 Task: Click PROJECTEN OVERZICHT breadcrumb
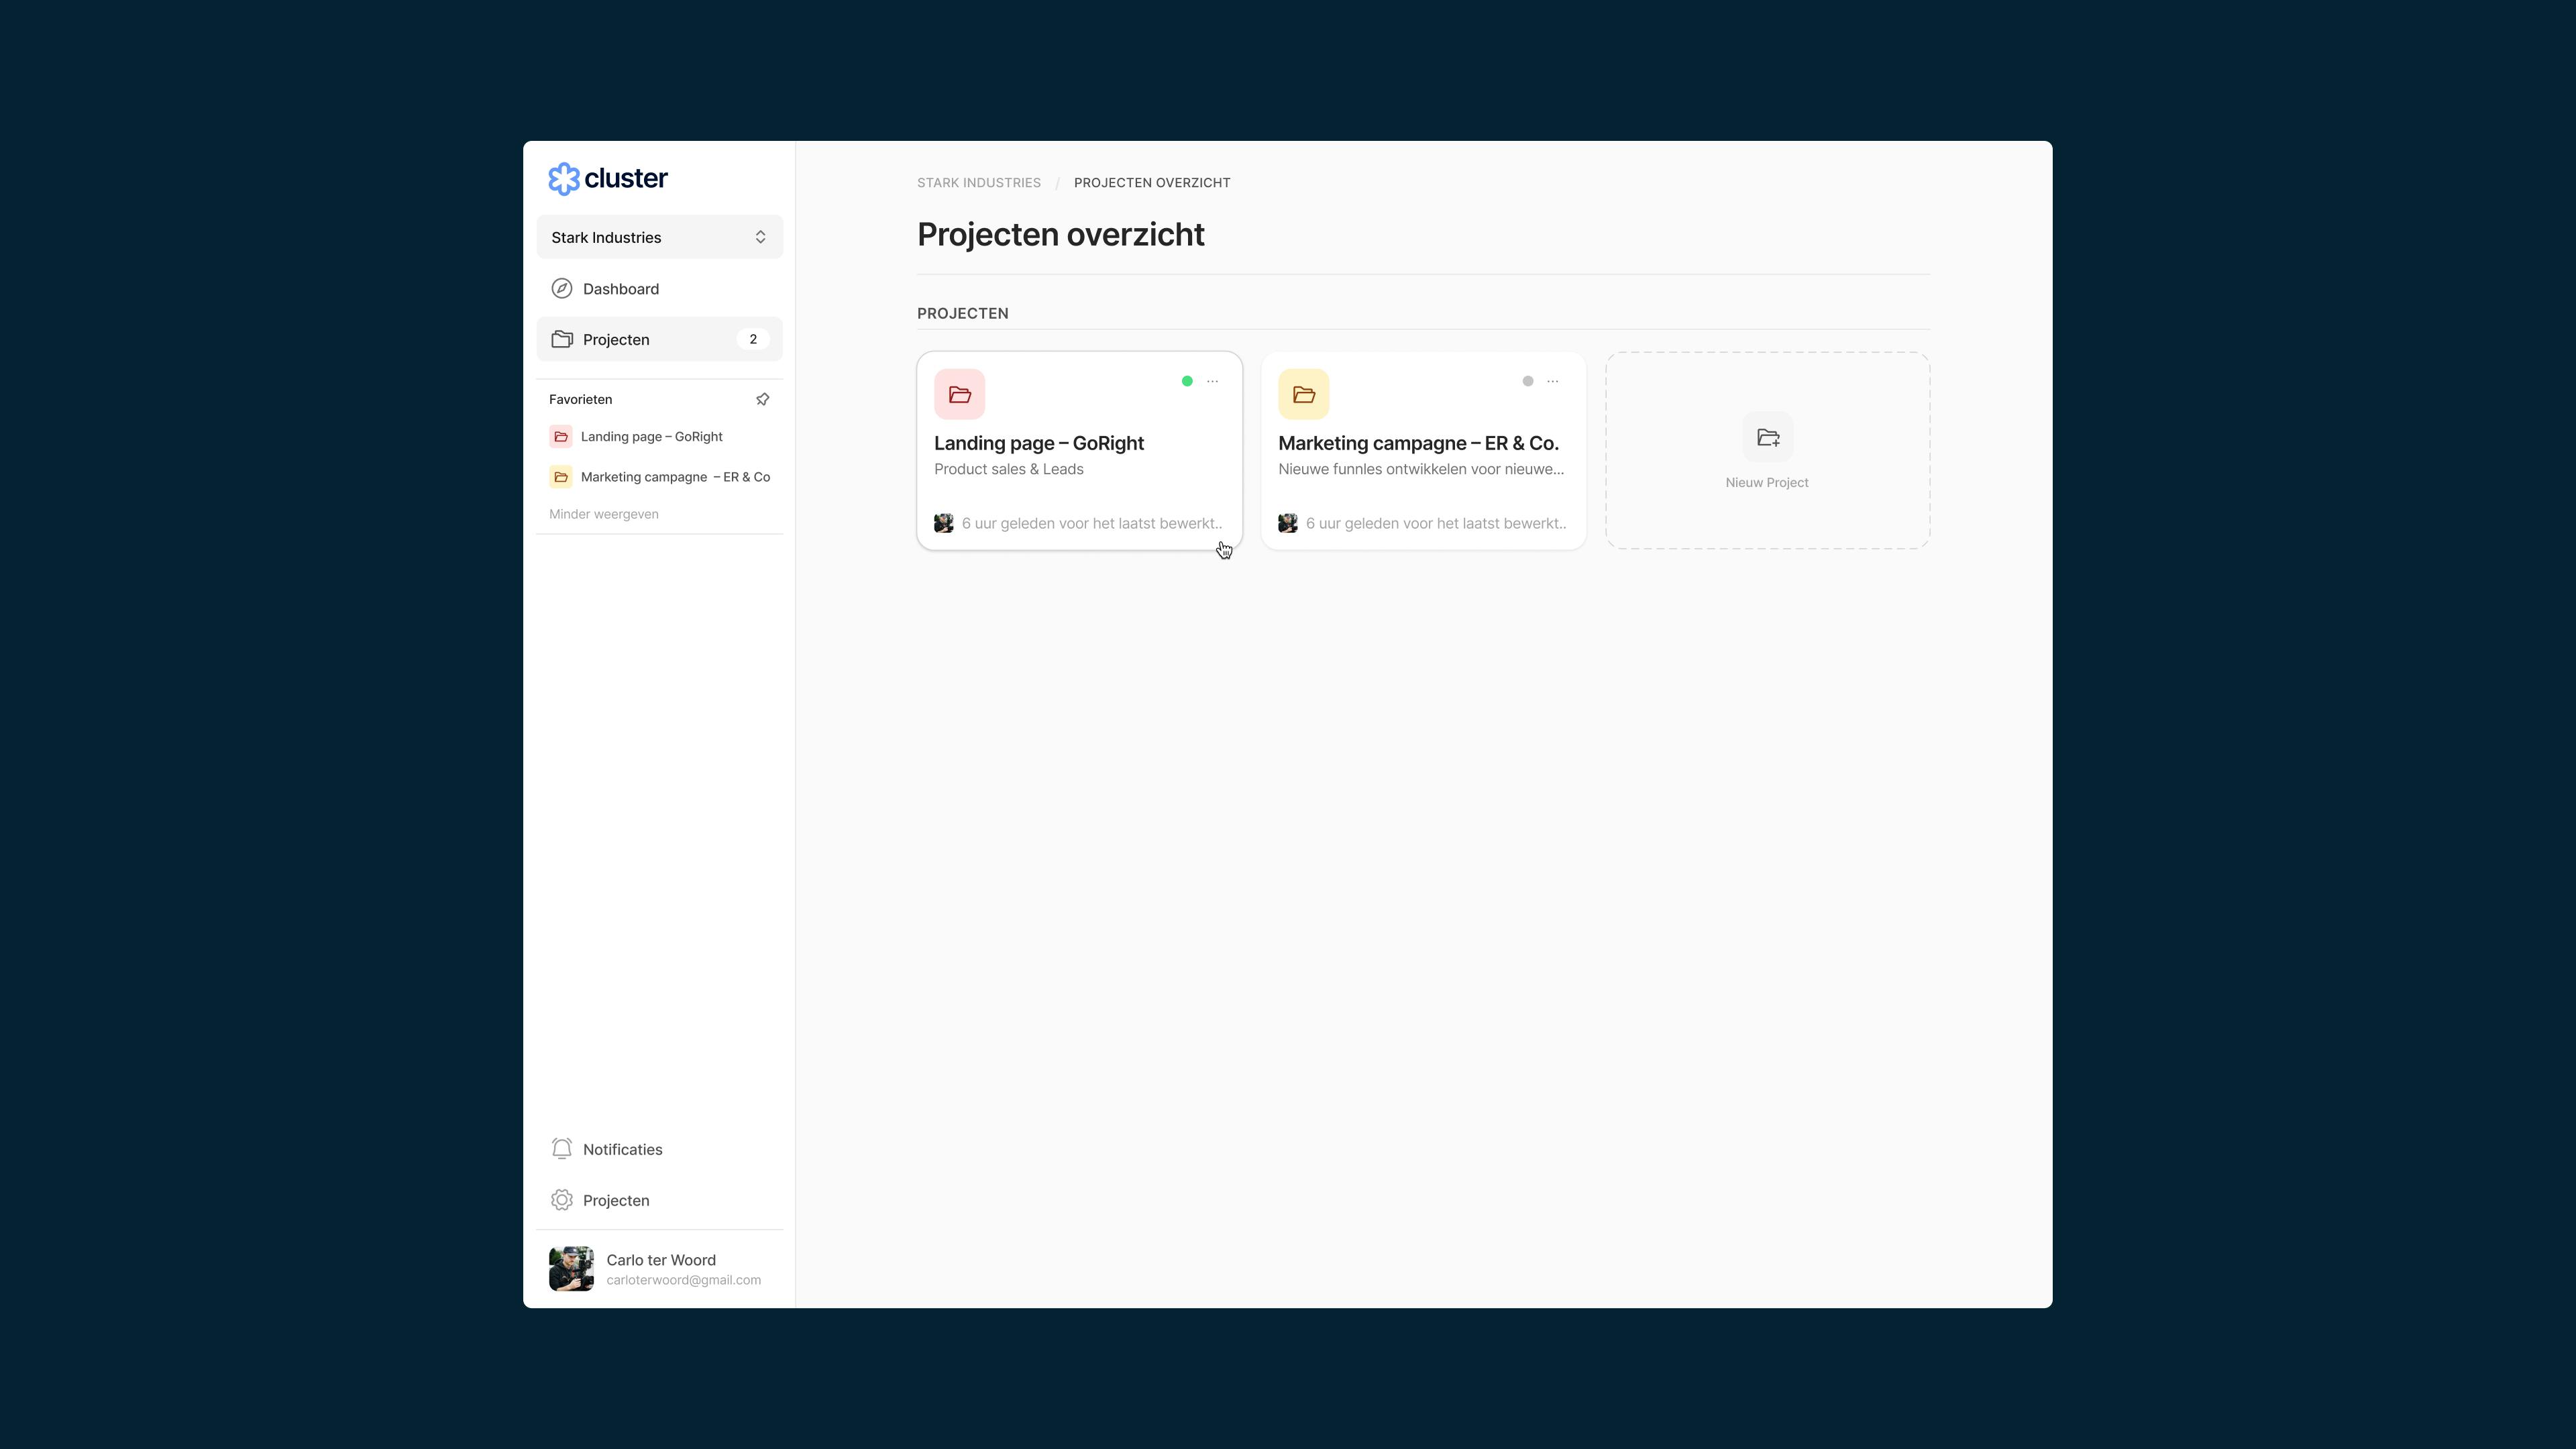(x=1152, y=183)
